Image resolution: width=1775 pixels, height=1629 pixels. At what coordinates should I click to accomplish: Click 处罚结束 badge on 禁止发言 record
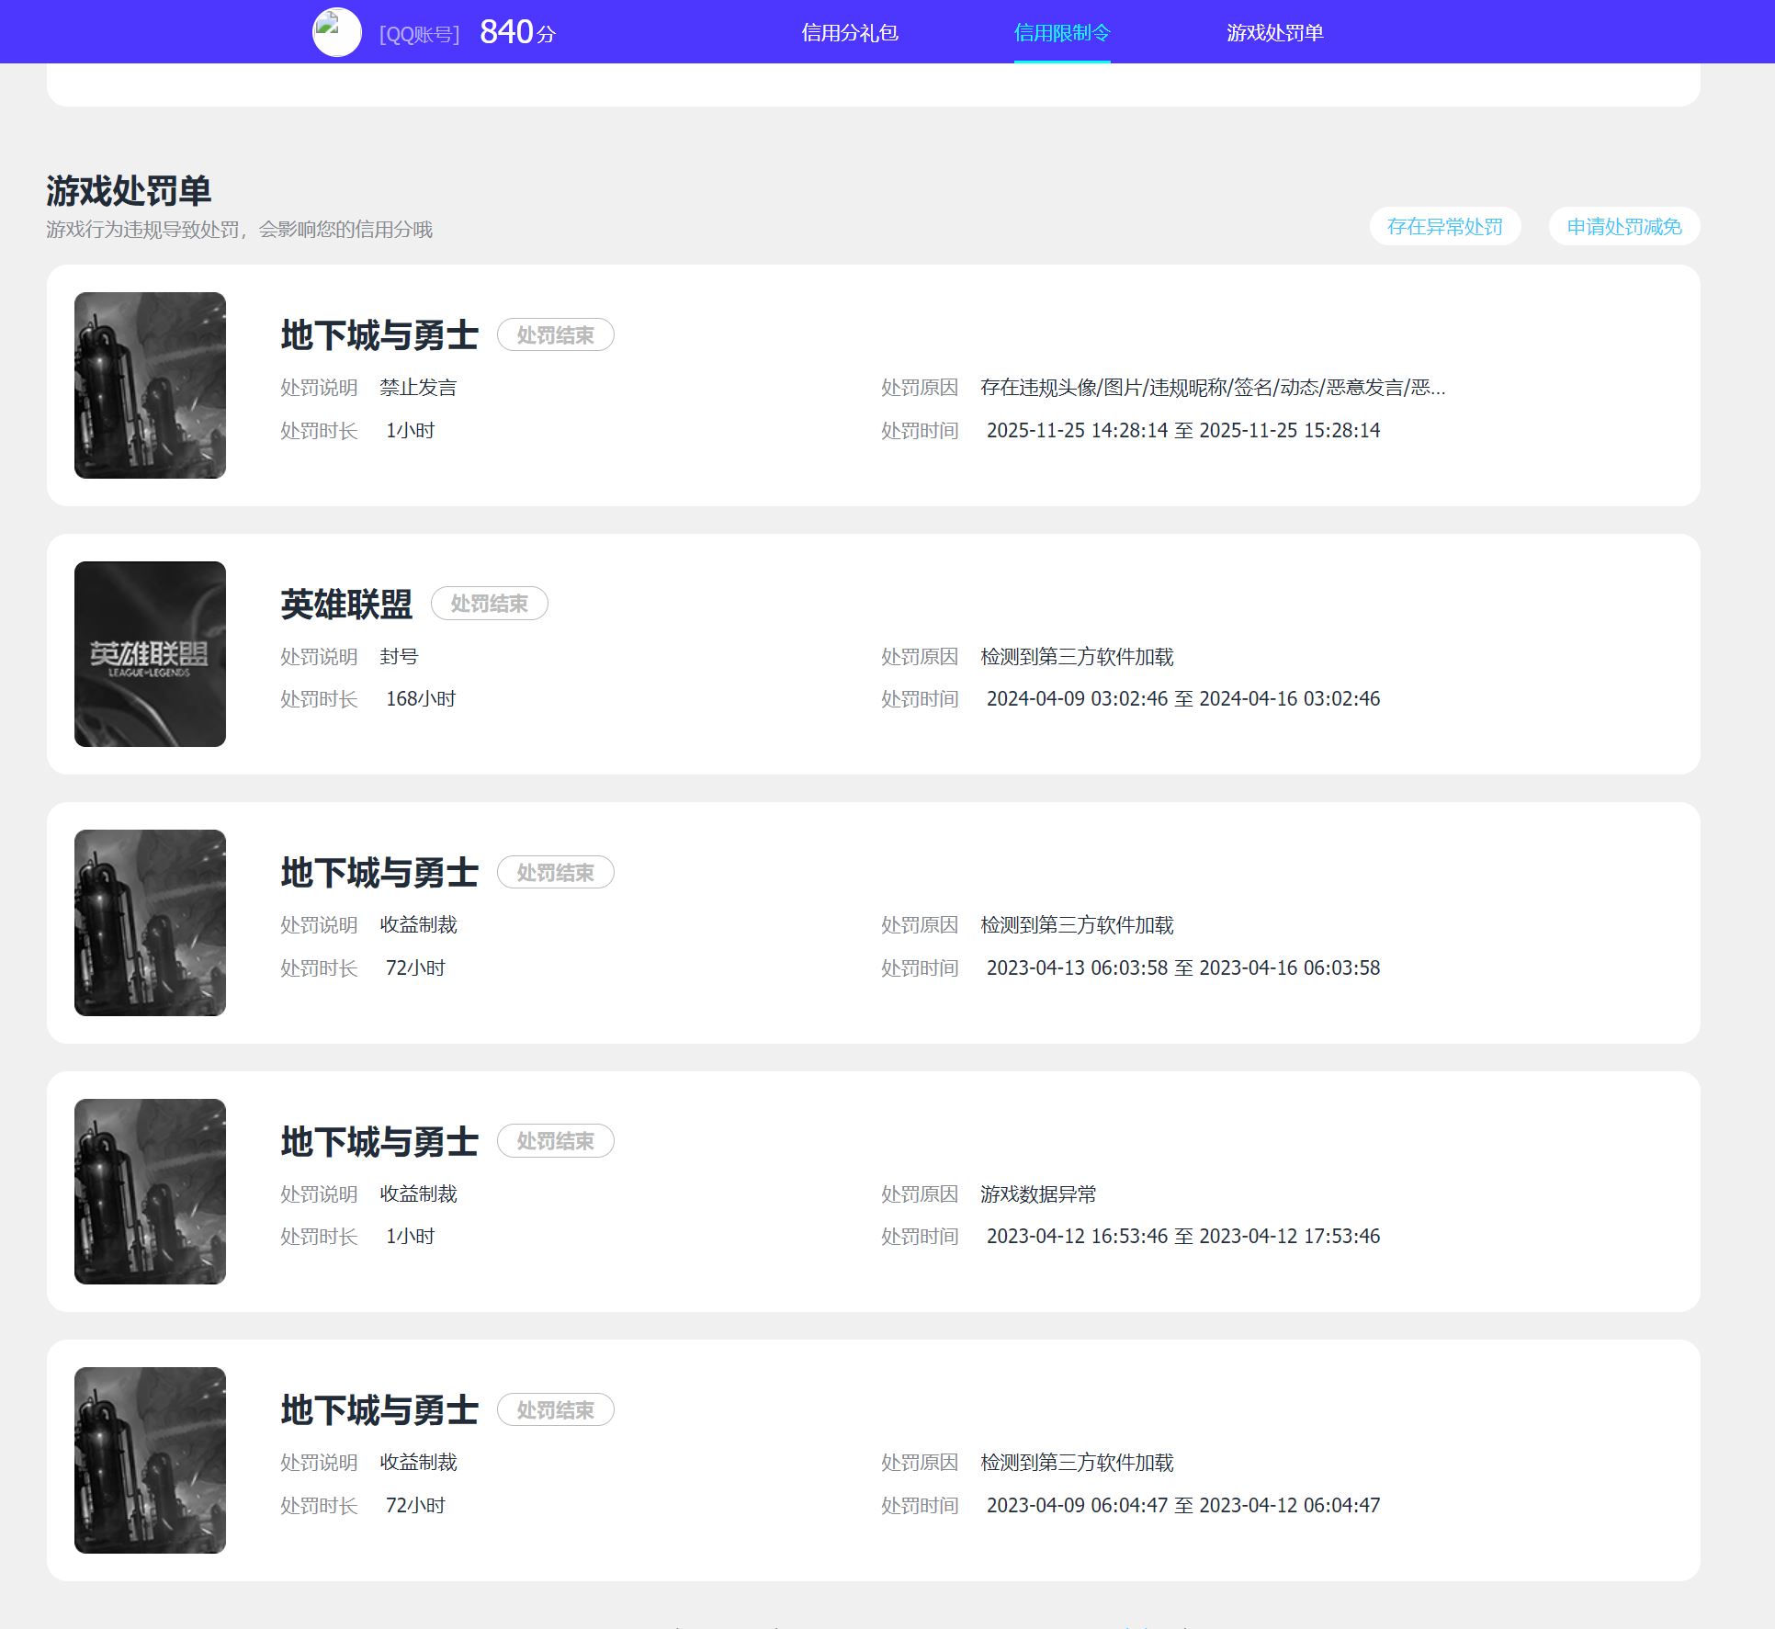click(x=555, y=335)
